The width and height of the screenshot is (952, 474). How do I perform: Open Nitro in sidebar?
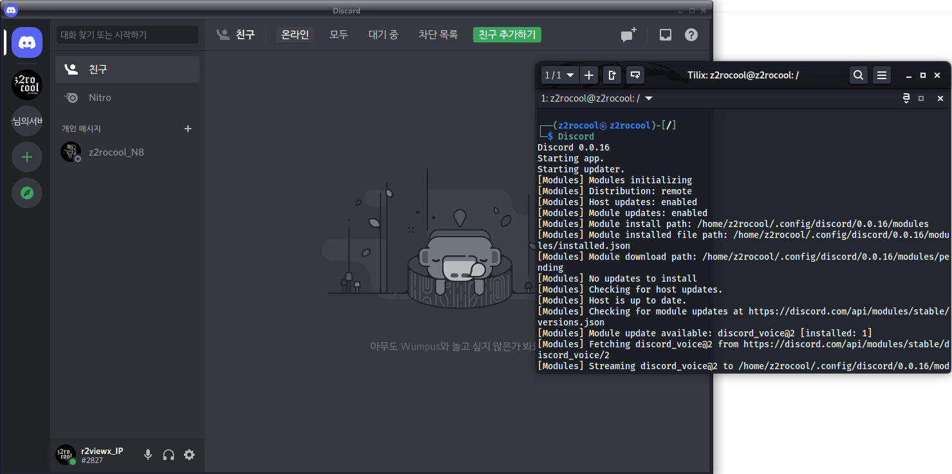(127, 98)
